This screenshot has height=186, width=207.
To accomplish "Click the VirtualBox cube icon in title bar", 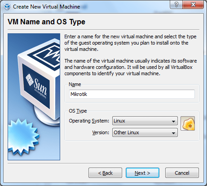I will [7, 7].
